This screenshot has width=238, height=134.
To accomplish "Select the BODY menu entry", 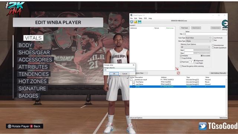I will tap(25, 45).
